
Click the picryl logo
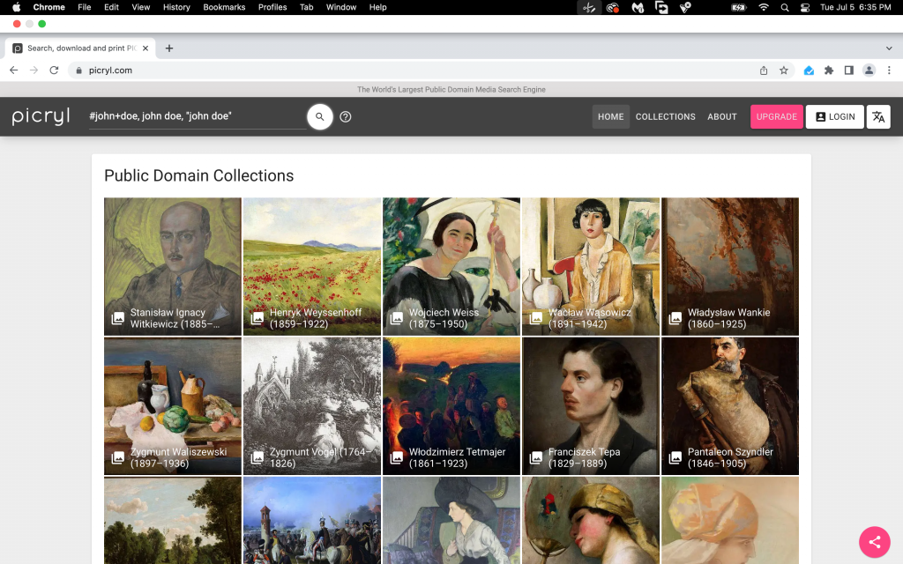click(x=41, y=116)
